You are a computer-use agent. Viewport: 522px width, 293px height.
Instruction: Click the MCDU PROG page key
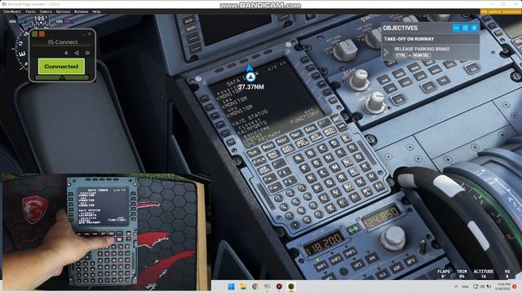268,146
